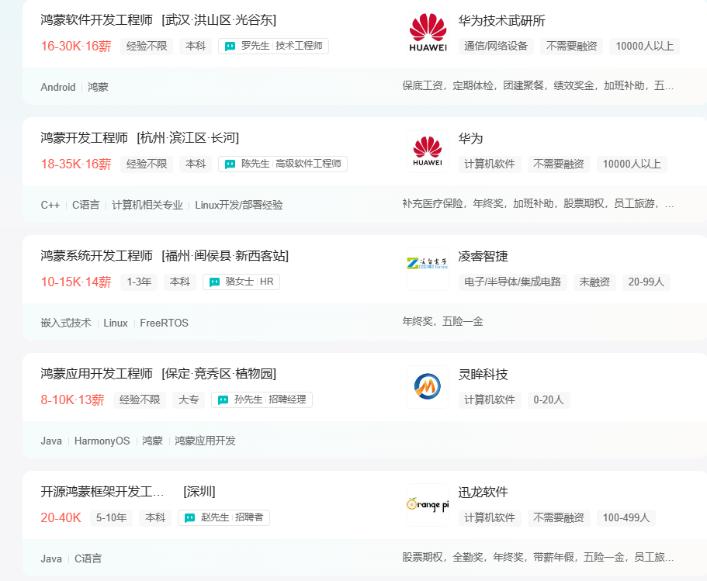Visit the 华为 company name link

click(470, 138)
